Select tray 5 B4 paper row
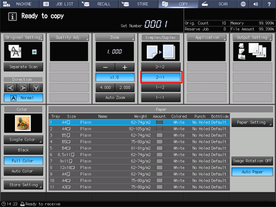 pyautogui.click(x=139, y=148)
